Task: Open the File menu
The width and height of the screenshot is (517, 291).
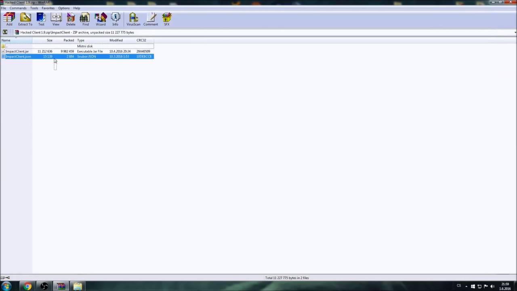Action: click(x=3, y=8)
